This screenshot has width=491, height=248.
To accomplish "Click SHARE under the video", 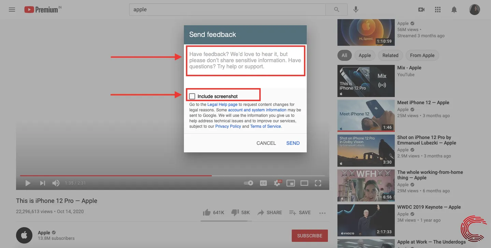I will 270,212.
